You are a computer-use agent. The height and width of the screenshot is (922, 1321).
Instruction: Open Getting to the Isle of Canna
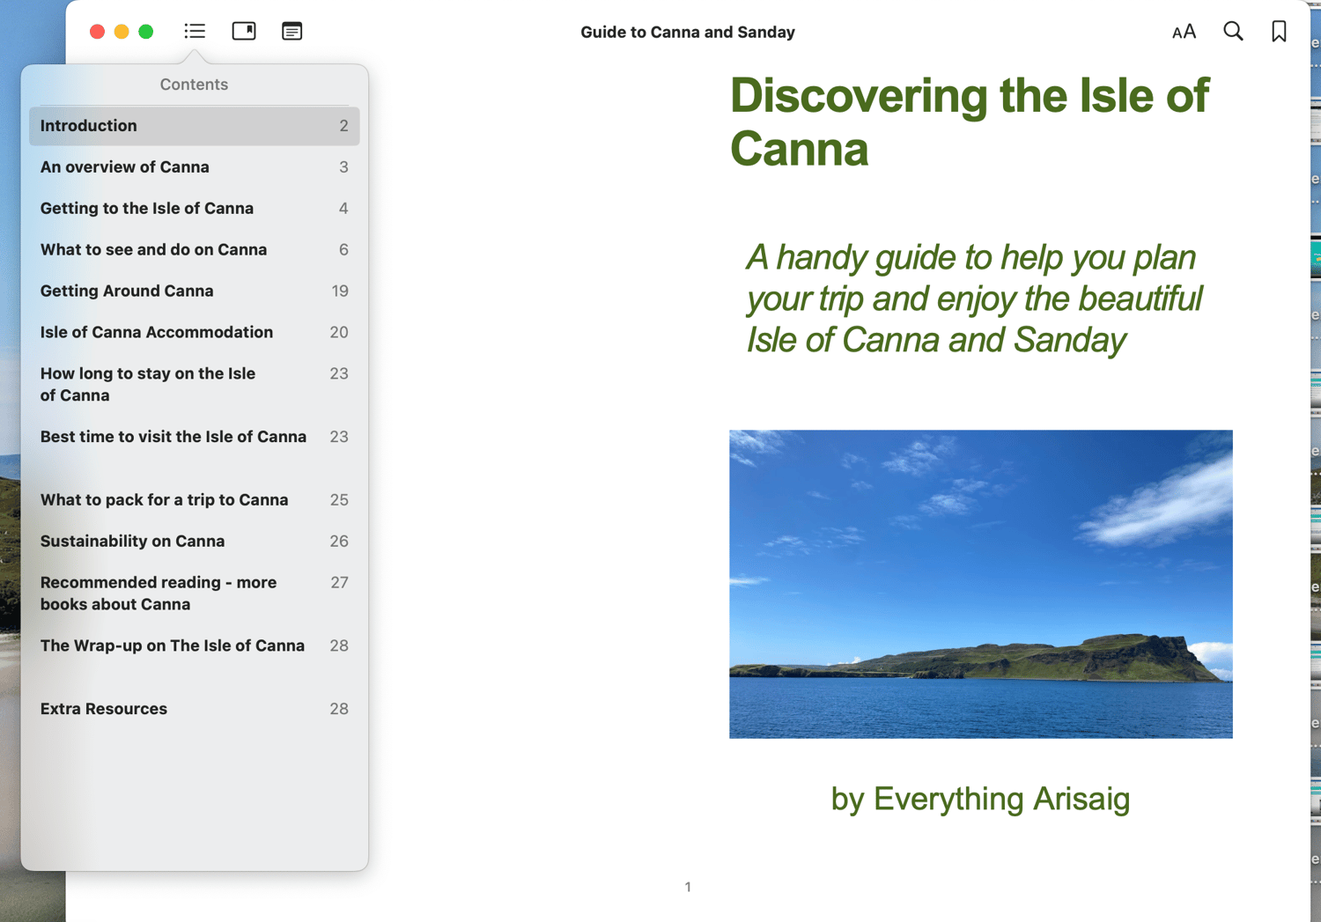(194, 209)
